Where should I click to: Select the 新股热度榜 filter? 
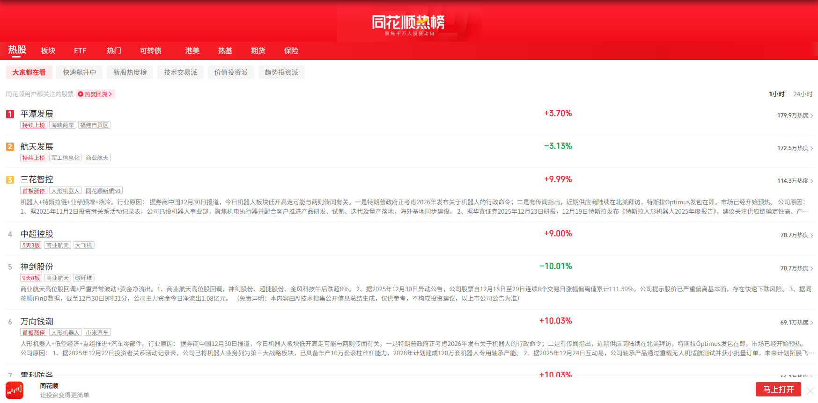(x=130, y=72)
